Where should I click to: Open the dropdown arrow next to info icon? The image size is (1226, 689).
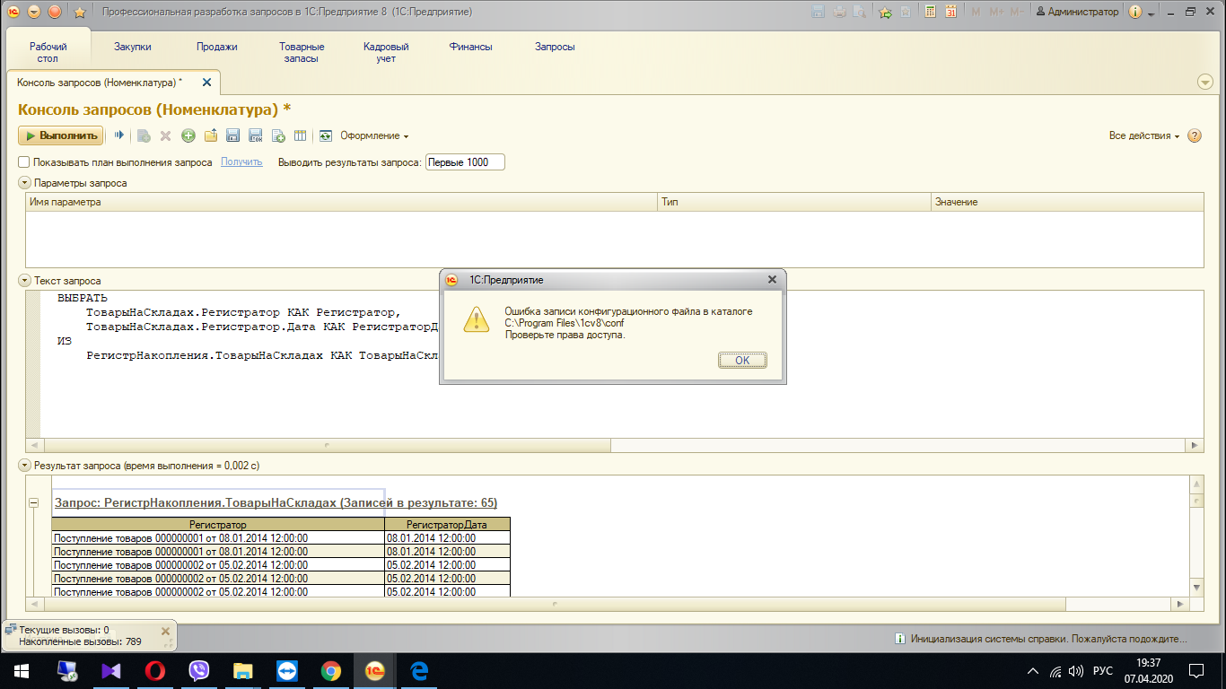click(1150, 13)
